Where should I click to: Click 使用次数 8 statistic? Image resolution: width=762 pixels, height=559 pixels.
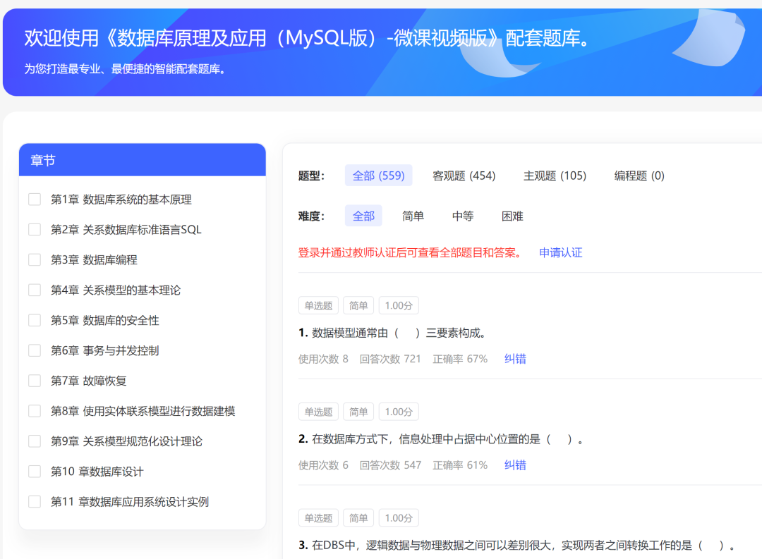click(323, 359)
